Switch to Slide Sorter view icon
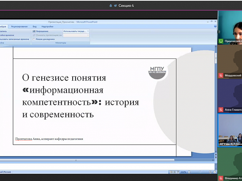242x181 pixels. tap(174, 172)
